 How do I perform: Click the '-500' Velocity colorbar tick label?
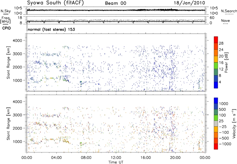pyautogui.click(x=224, y=138)
